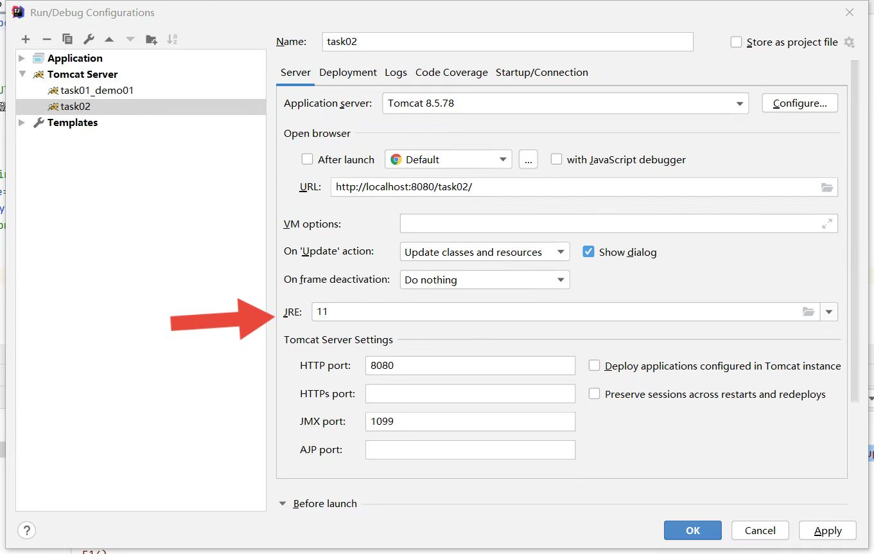
Task: Collapse the Before launch section
Action: pos(283,504)
